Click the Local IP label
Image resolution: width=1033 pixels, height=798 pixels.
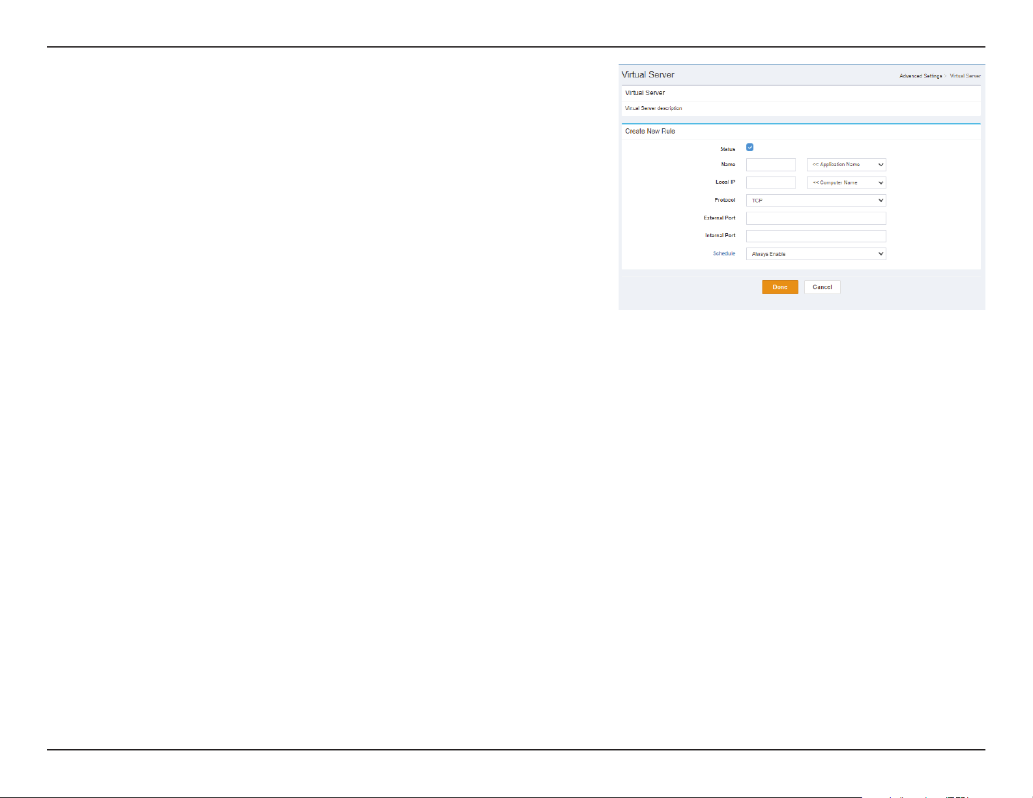click(x=725, y=182)
